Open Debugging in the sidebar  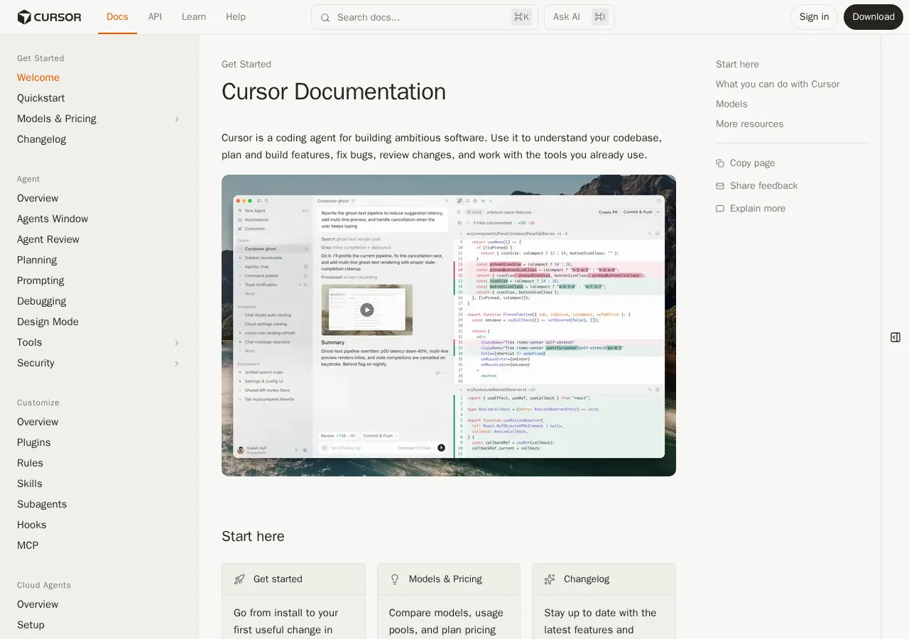point(42,301)
